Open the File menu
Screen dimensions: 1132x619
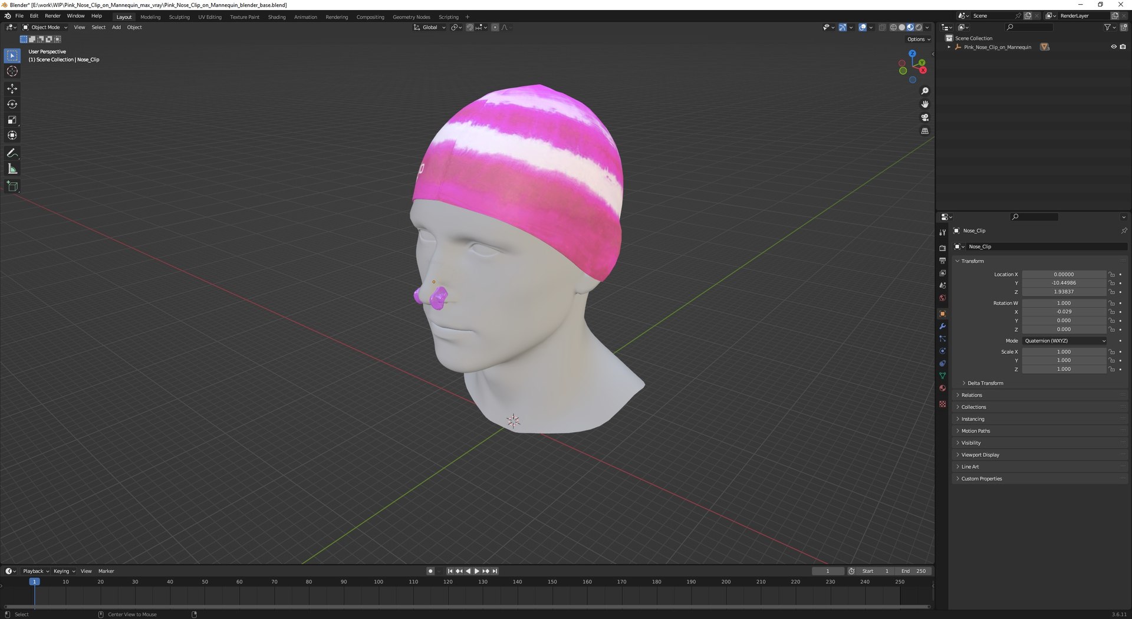point(19,16)
